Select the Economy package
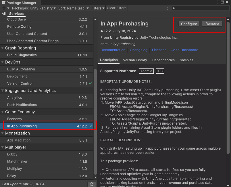 (47, 119)
